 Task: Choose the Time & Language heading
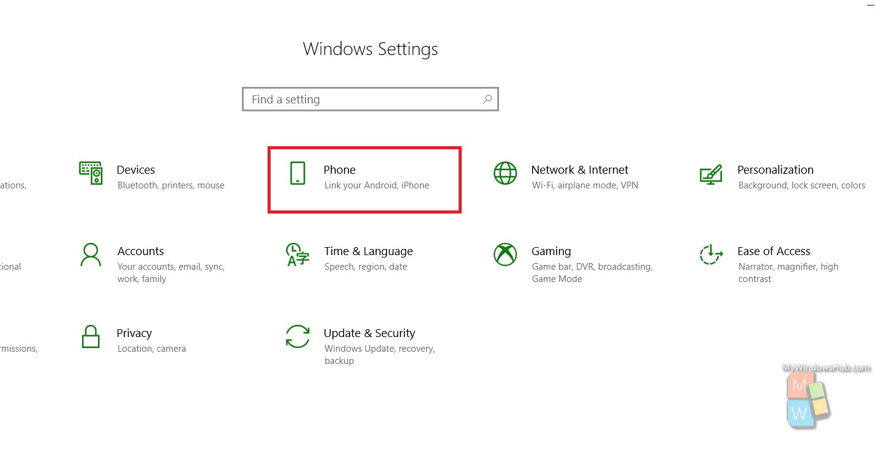pos(369,251)
